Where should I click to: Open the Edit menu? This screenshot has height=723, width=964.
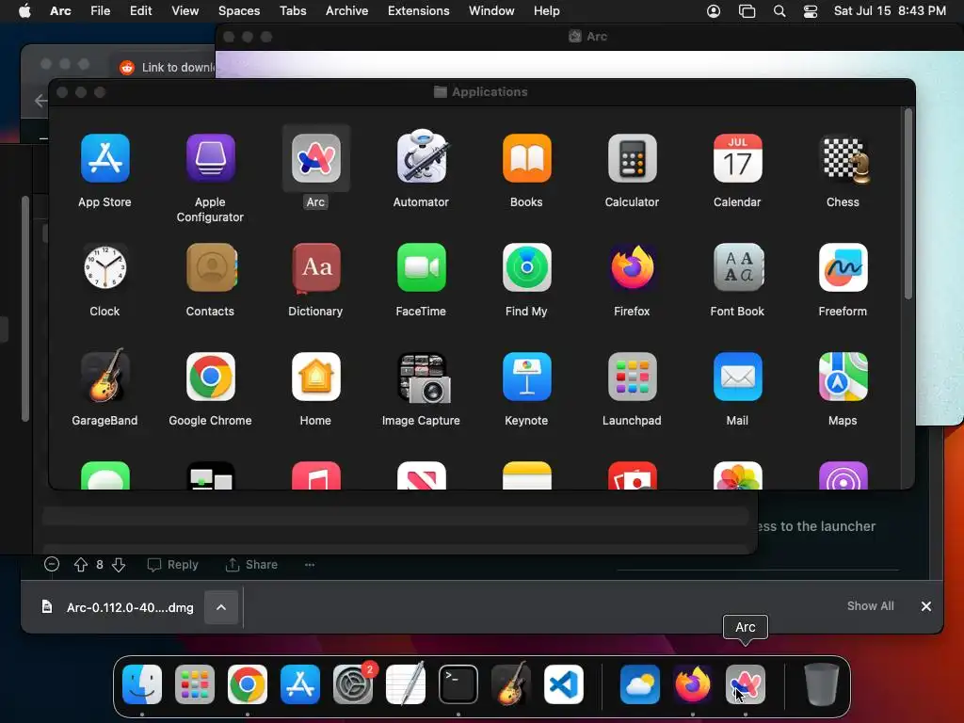[x=141, y=11]
